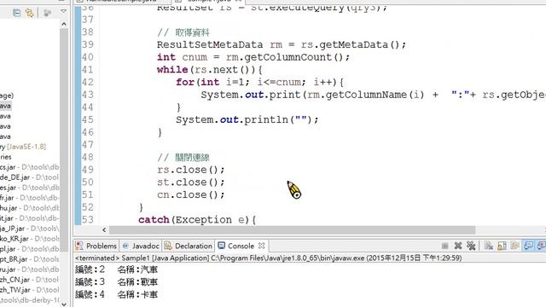Toggle show console when standard error changes

pos(542,246)
